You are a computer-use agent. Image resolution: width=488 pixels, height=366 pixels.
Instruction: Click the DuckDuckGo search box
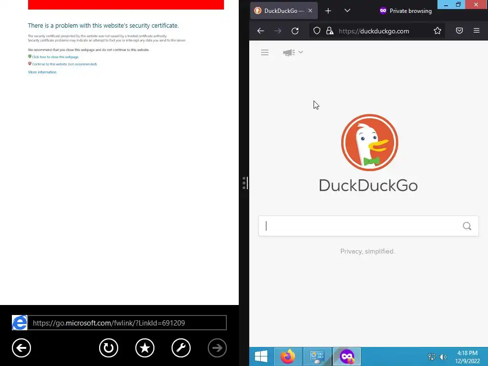tap(368, 226)
